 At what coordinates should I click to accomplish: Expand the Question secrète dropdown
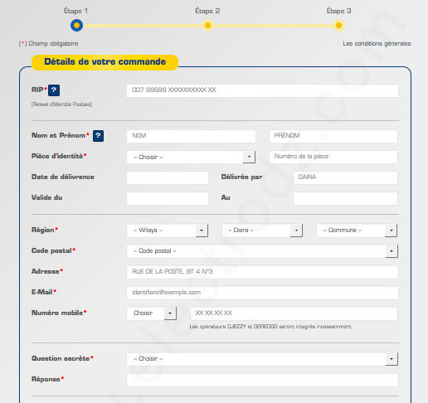262,359
